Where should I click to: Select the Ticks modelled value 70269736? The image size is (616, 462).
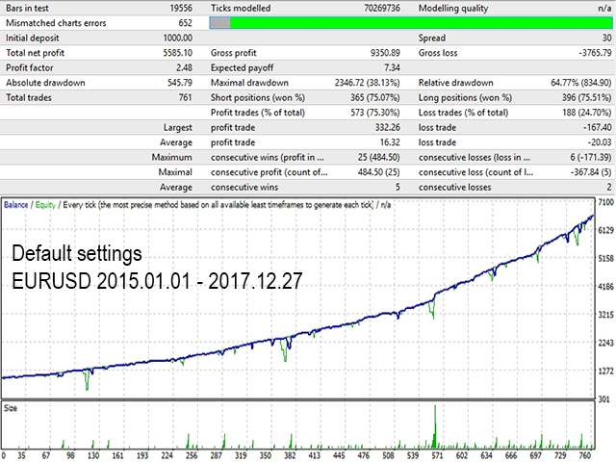(382, 8)
